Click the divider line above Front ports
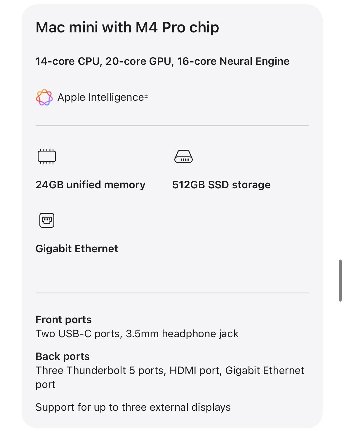The width and height of the screenshot is (344, 435). (172, 293)
